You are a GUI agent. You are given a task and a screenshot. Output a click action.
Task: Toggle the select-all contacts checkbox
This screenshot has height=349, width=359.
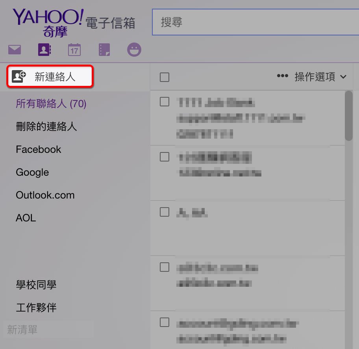point(165,77)
